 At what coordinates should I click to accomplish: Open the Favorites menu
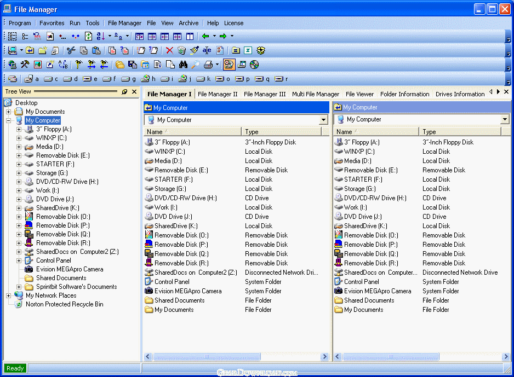[52, 23]
